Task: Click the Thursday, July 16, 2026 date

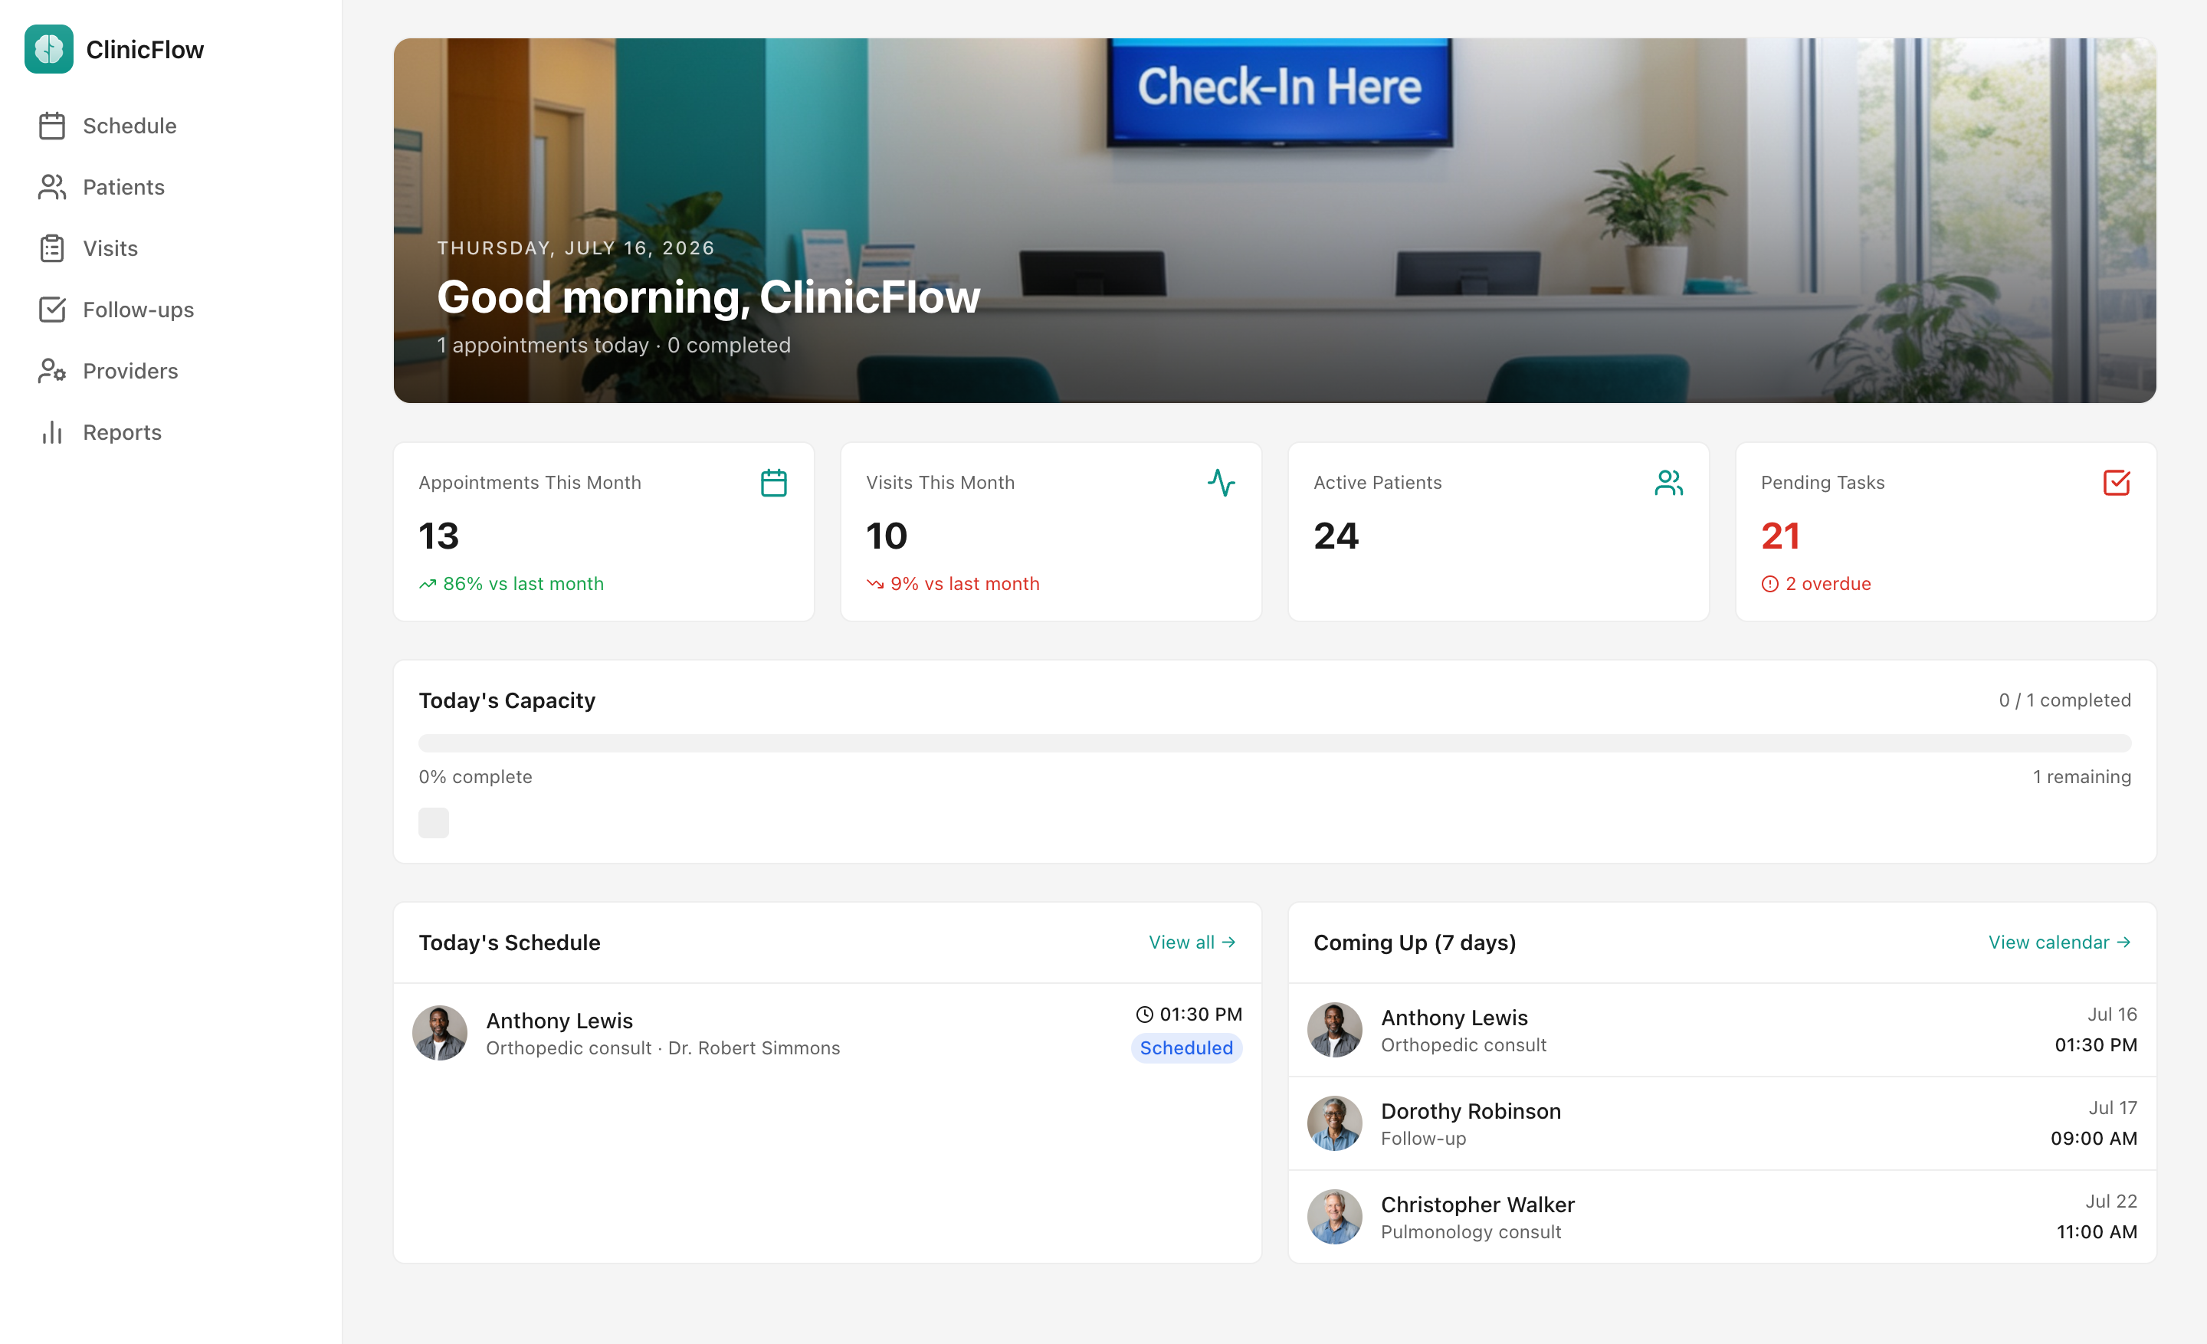Action: click(576, 248)
